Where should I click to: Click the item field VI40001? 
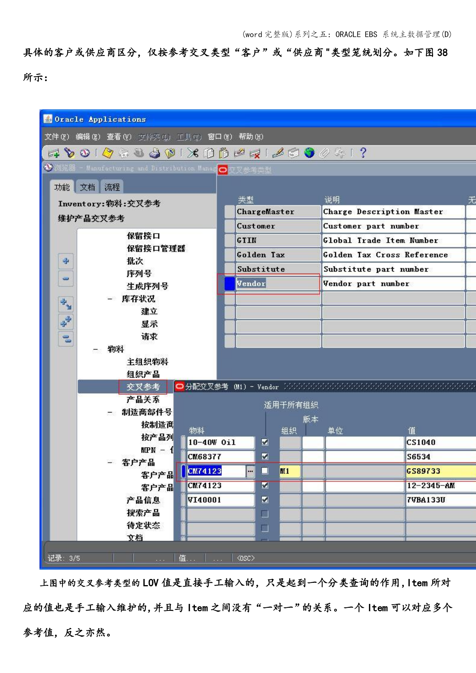pyautogui.click(x=221, y=500)
